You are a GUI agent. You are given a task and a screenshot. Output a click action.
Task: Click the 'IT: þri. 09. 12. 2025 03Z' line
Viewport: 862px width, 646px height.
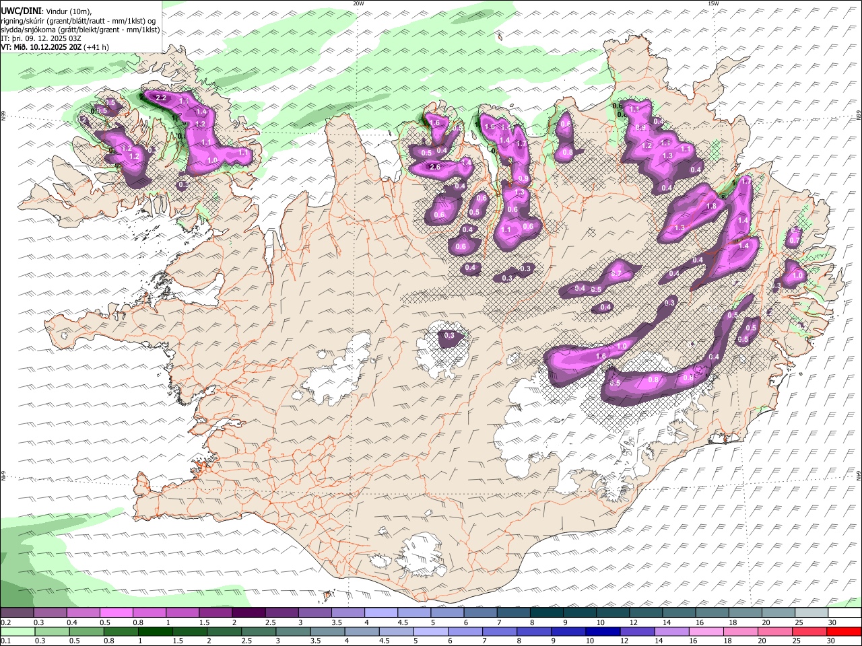click(40, 38)
